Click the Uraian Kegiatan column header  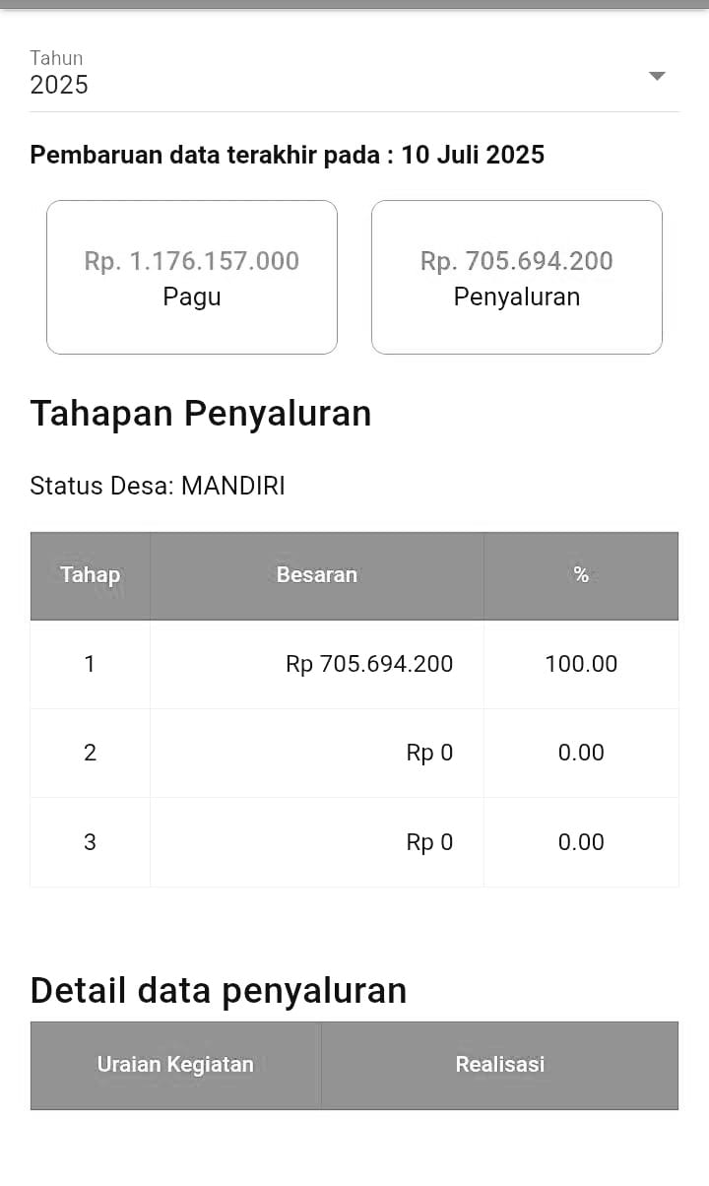175,1065
